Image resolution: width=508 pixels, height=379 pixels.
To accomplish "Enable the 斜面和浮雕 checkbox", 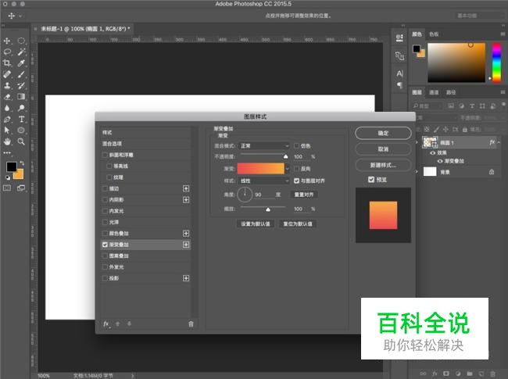I will coord(105,155).
